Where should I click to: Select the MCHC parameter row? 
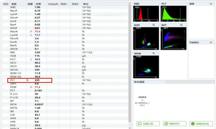tap(65, 70)
